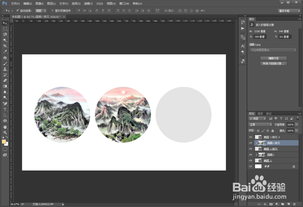Screen dimensions: 303x207
Task: Click the add layer mask icon
Action: 271,204
